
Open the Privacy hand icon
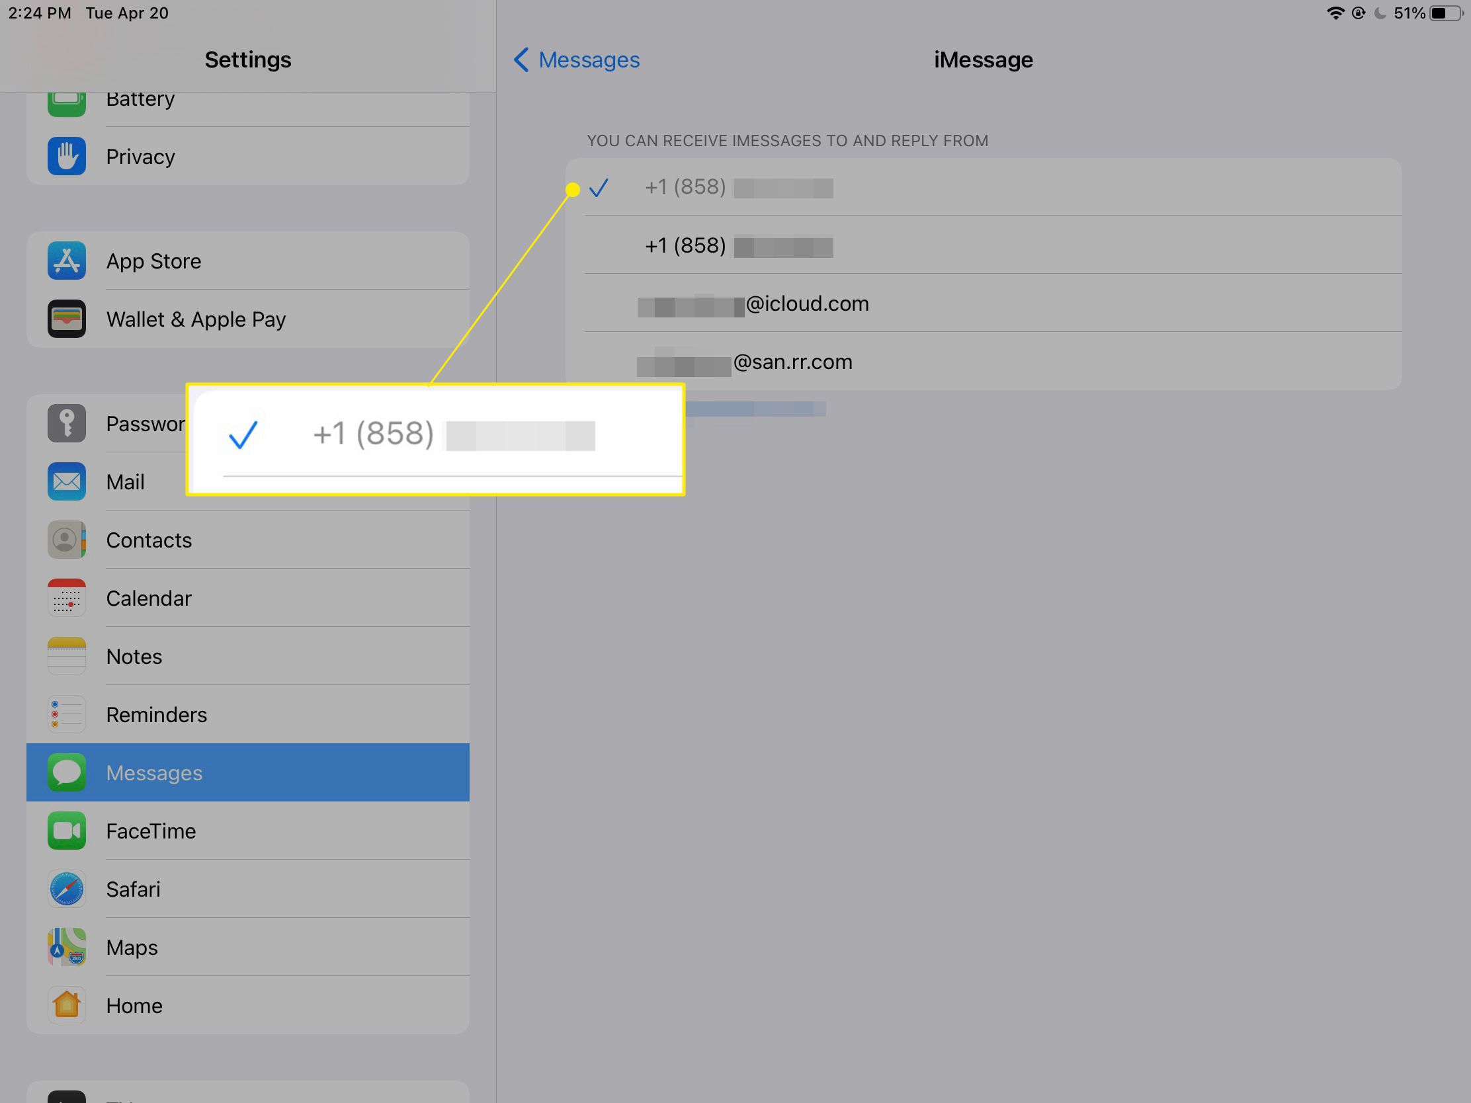point(67,156)
